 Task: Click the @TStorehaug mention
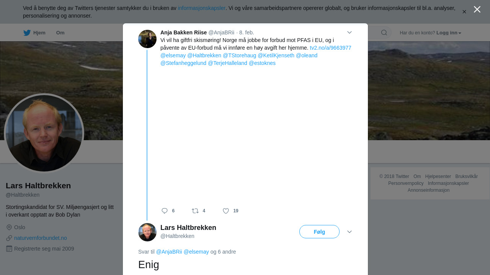pyautogui.click(x=239, y=55)
